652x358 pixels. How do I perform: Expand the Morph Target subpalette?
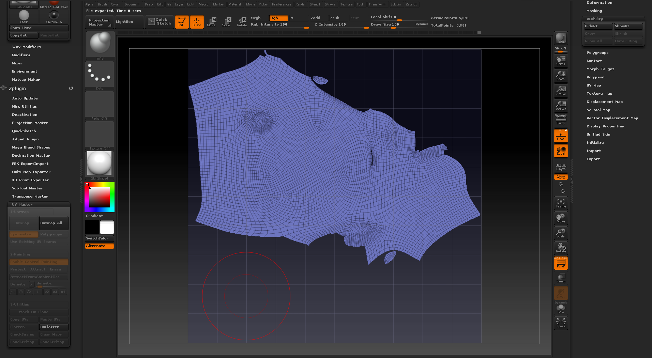pyautogui.click(x=600, y=69)
